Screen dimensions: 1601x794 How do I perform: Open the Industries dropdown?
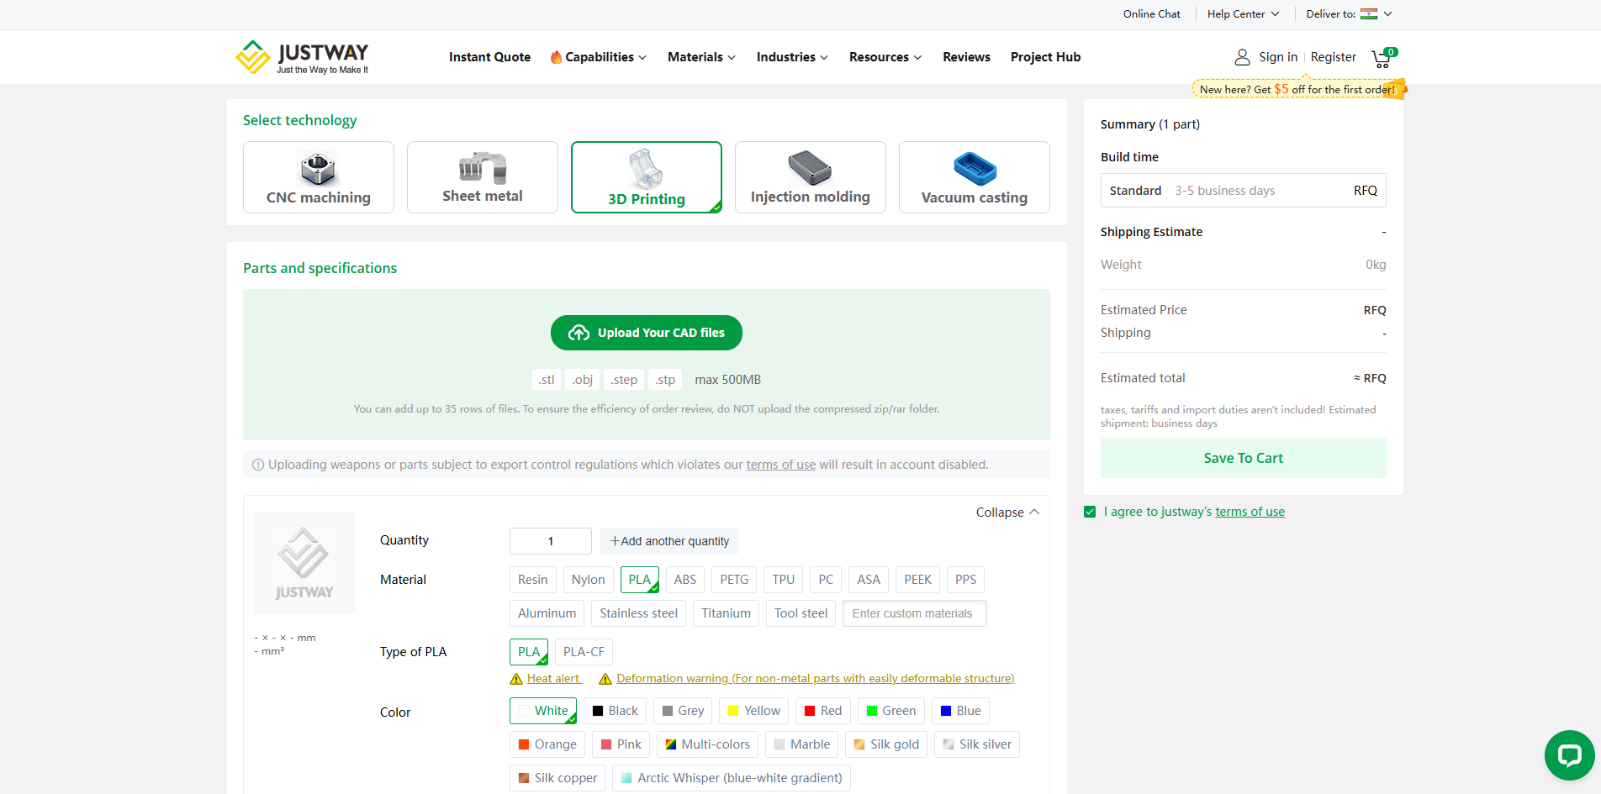point(792,57)
